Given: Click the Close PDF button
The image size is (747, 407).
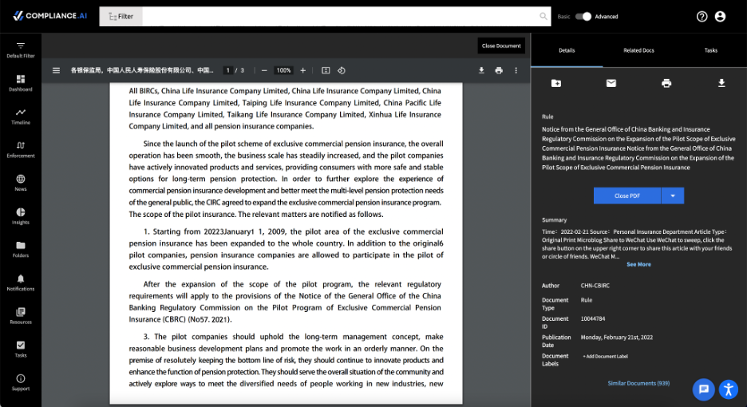Looking at the screenshot, I should pyautogui.click(x=627, y=196).
